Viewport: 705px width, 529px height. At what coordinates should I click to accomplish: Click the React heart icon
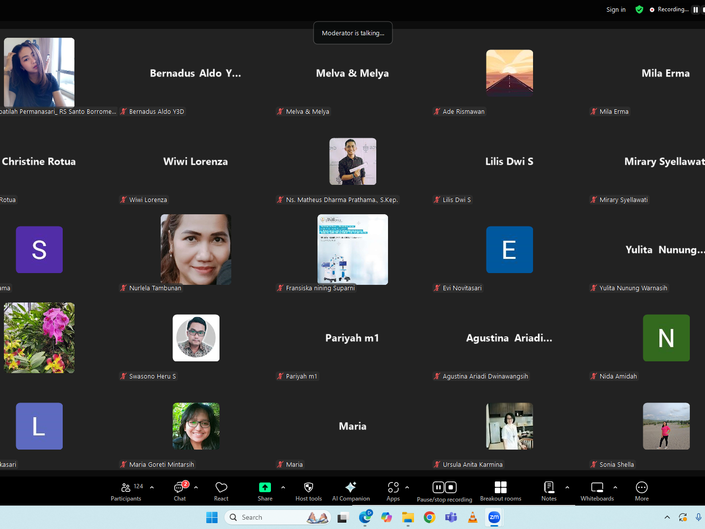(221, 491)
